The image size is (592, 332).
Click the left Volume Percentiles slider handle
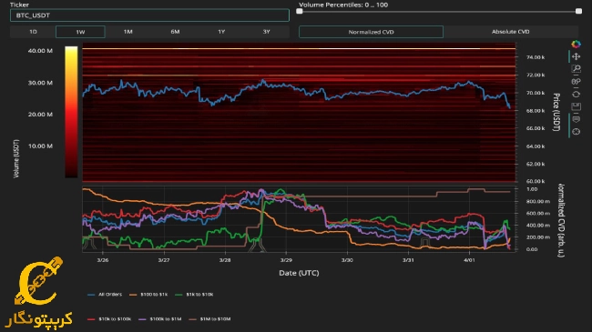pyautogui.click(x=300, y=11)
